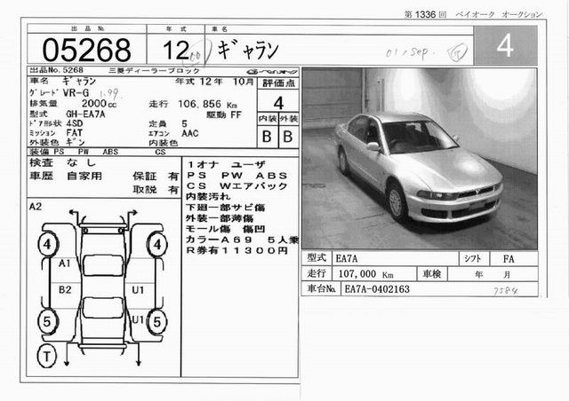Click the seating capacity "定員 5"
The height and width of the screenshot is (401, 569).
pos(168,124)
